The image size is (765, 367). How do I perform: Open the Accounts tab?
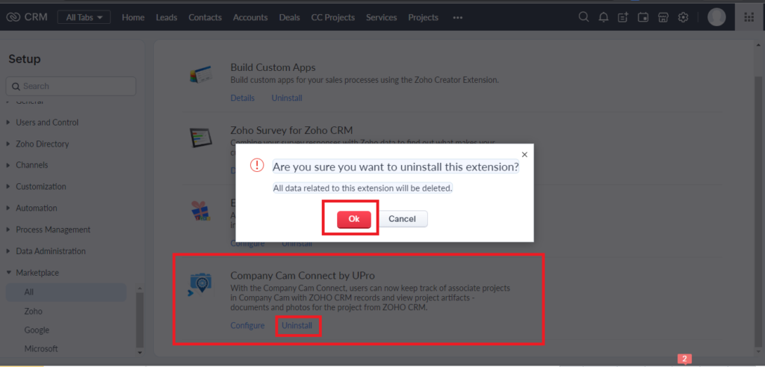(x=250, y=18)
